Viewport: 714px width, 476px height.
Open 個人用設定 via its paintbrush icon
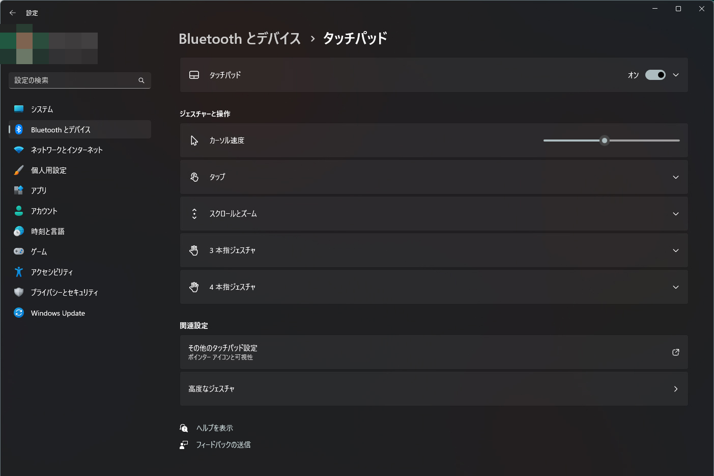(19, 170)
